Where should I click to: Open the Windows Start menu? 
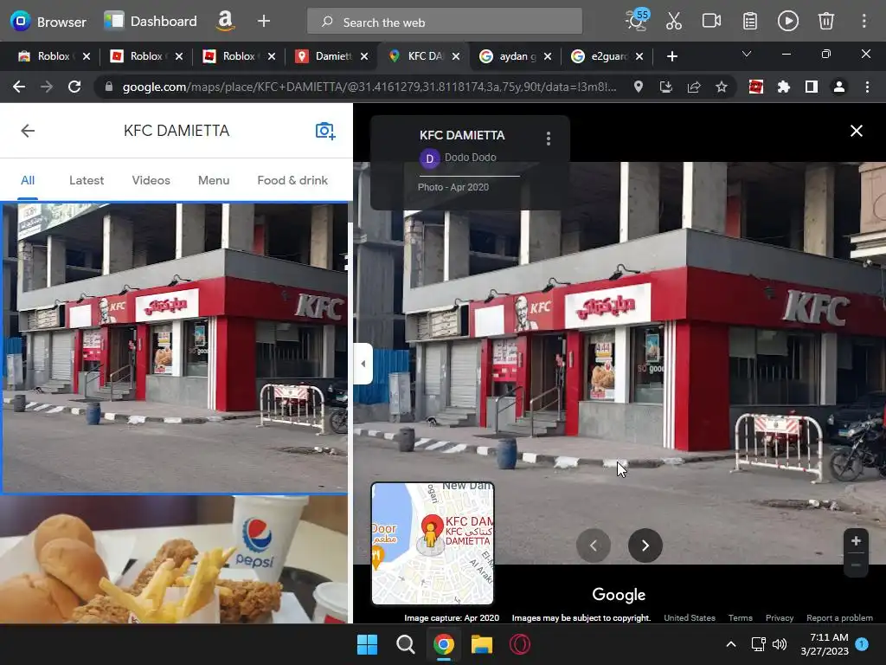point(367,644)
